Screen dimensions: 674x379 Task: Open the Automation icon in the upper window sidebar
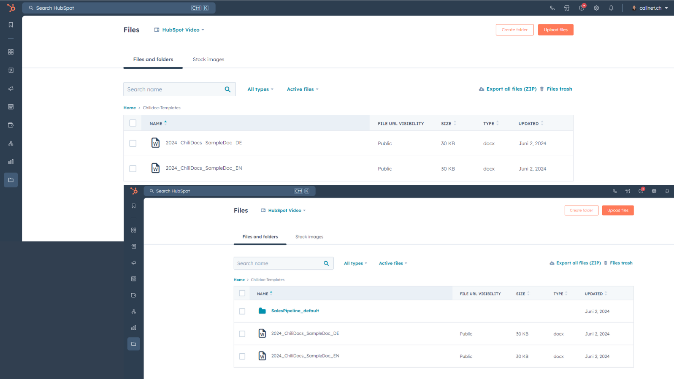(11, 143)
